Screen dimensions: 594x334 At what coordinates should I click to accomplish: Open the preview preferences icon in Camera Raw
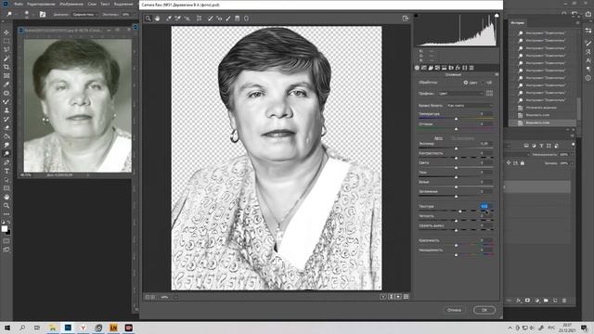407,297
